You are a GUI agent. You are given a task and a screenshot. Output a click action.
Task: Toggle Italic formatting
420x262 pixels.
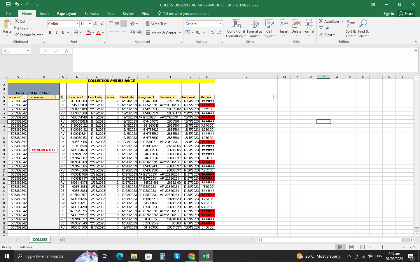[57, 33]
